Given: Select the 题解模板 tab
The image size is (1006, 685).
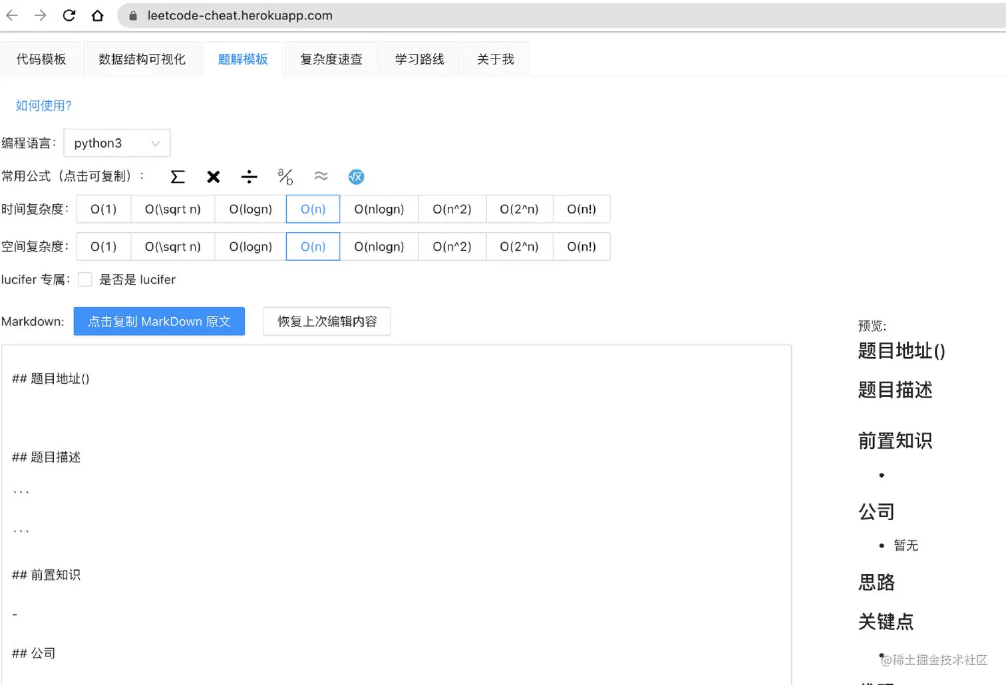Looking at the screenshot, I should coord(243,59).
